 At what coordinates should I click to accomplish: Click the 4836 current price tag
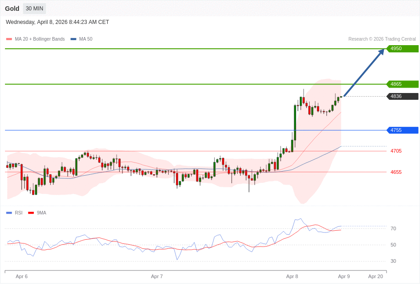click(x=402, y=96)
